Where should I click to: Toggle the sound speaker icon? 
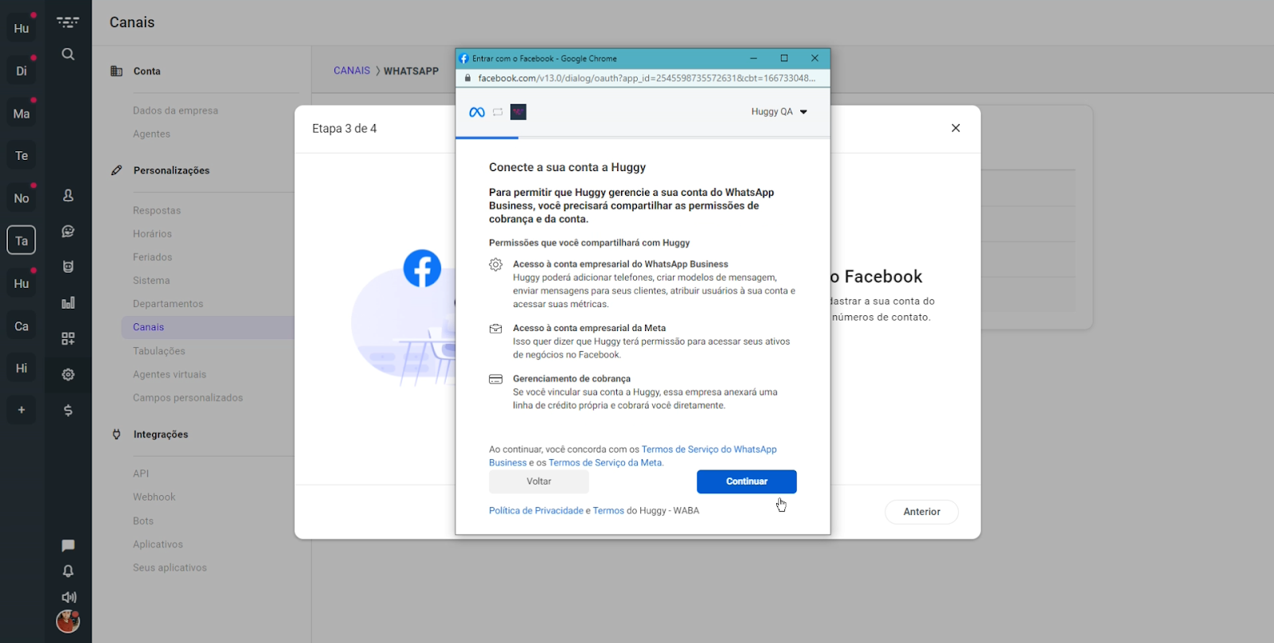coord(68,597)
